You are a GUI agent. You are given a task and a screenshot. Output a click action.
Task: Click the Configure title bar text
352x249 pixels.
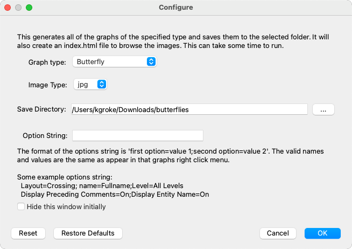(x=176, y=8)
